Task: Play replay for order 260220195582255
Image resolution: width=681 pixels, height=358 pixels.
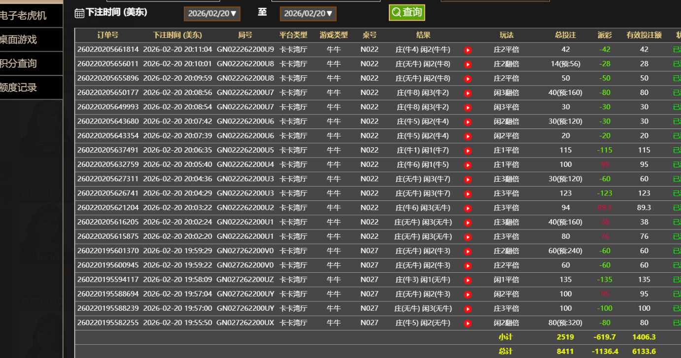Action: click(x=468, y=324)
